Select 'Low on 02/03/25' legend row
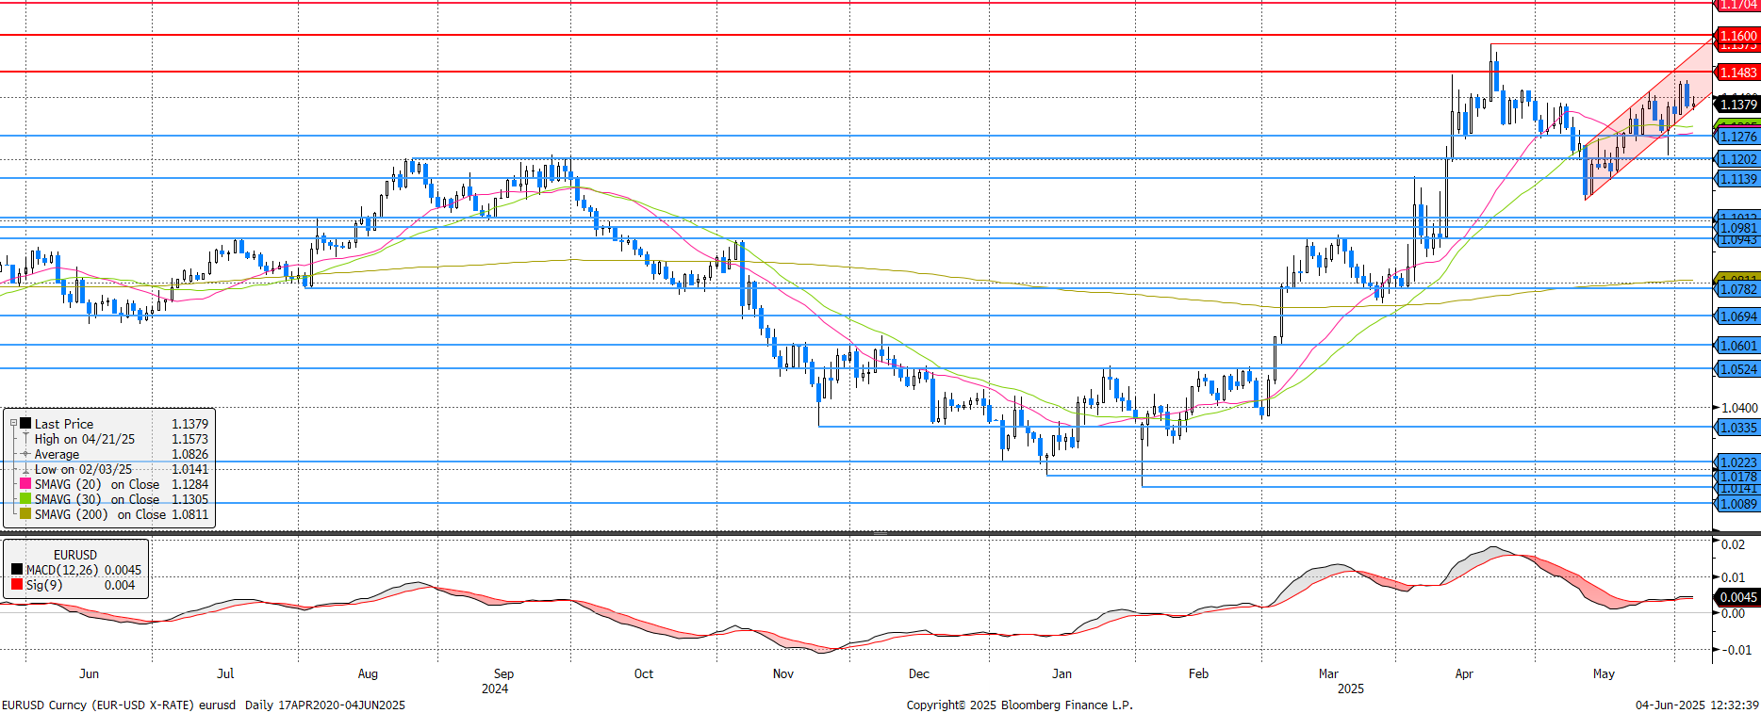1761x713 pixels. click(83, 469)
